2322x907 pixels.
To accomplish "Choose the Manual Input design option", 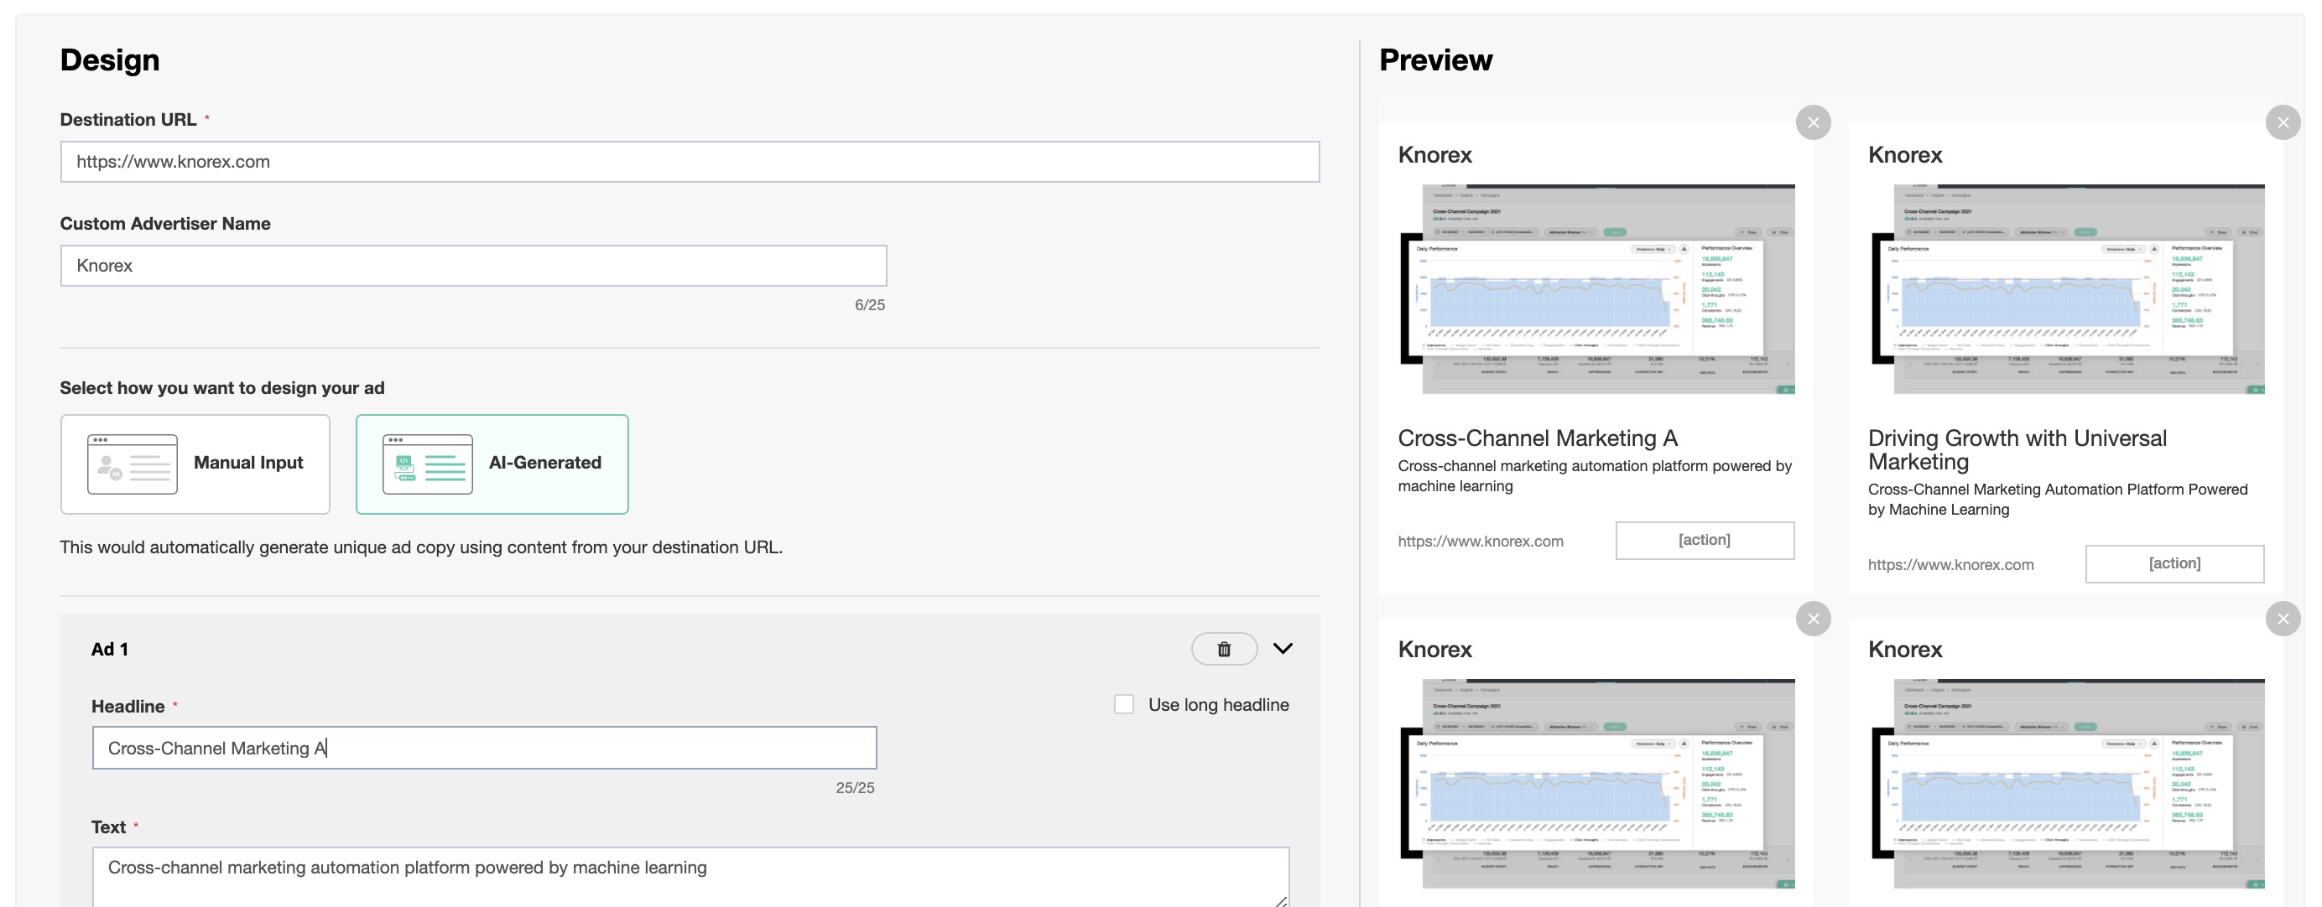I will click(x=195, y=464).
